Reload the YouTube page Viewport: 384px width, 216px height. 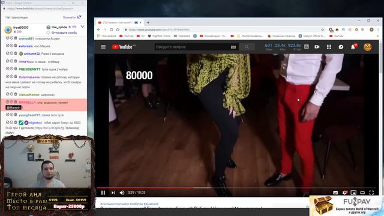(x=111, y=29)
